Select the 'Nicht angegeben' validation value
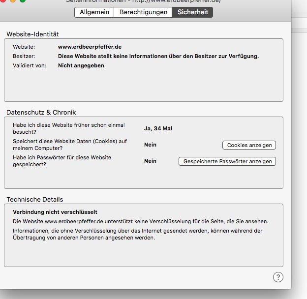This screenshot has height=299, width=307. (x=81, y=65)
